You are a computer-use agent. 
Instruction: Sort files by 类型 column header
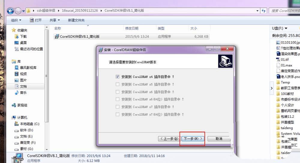click(x=161, y=28)
